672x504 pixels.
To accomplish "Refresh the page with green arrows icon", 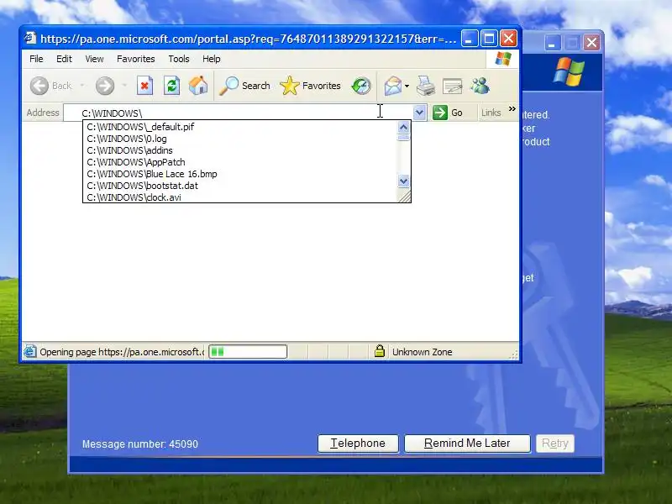I will tap(171, 86).
